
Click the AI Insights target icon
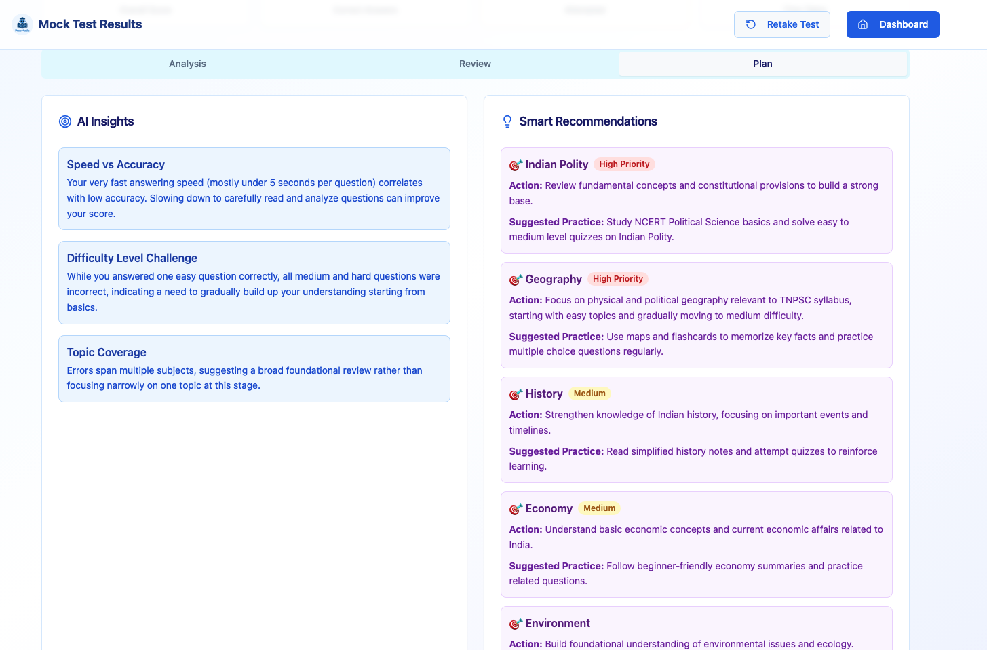[x=65, y=121]
